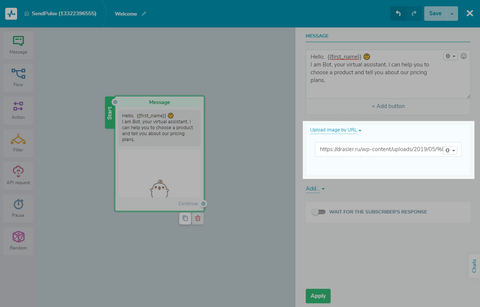Open the Upload image by URL dropdown
Viewport: 480px width, 307px height.
(336, 130)
